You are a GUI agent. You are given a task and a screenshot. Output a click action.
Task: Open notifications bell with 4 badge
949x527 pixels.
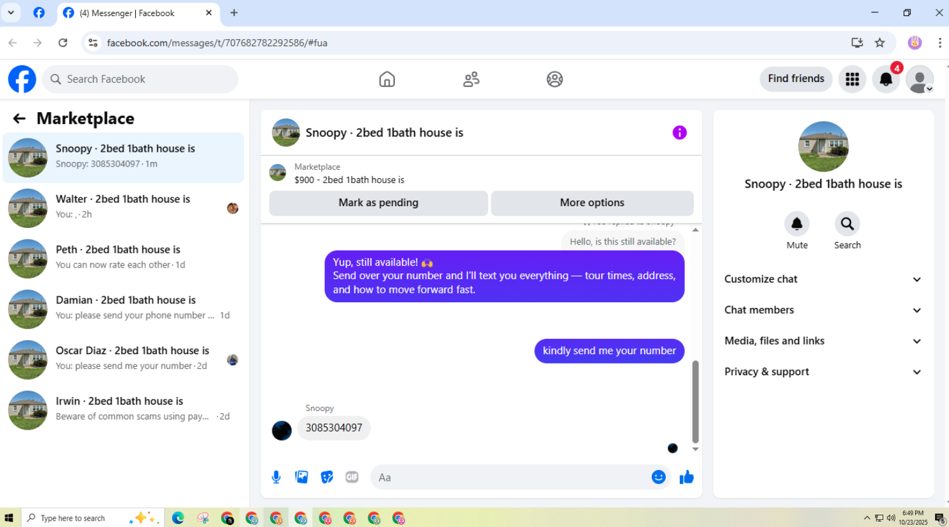(x=886, y=79)
